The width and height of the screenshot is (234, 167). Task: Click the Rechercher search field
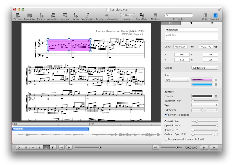pos(179,15)
